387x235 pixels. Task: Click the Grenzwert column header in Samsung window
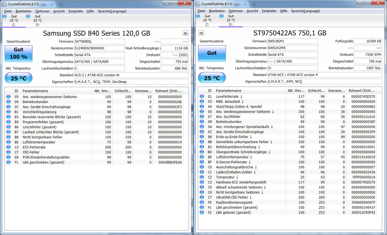point(143,91)
